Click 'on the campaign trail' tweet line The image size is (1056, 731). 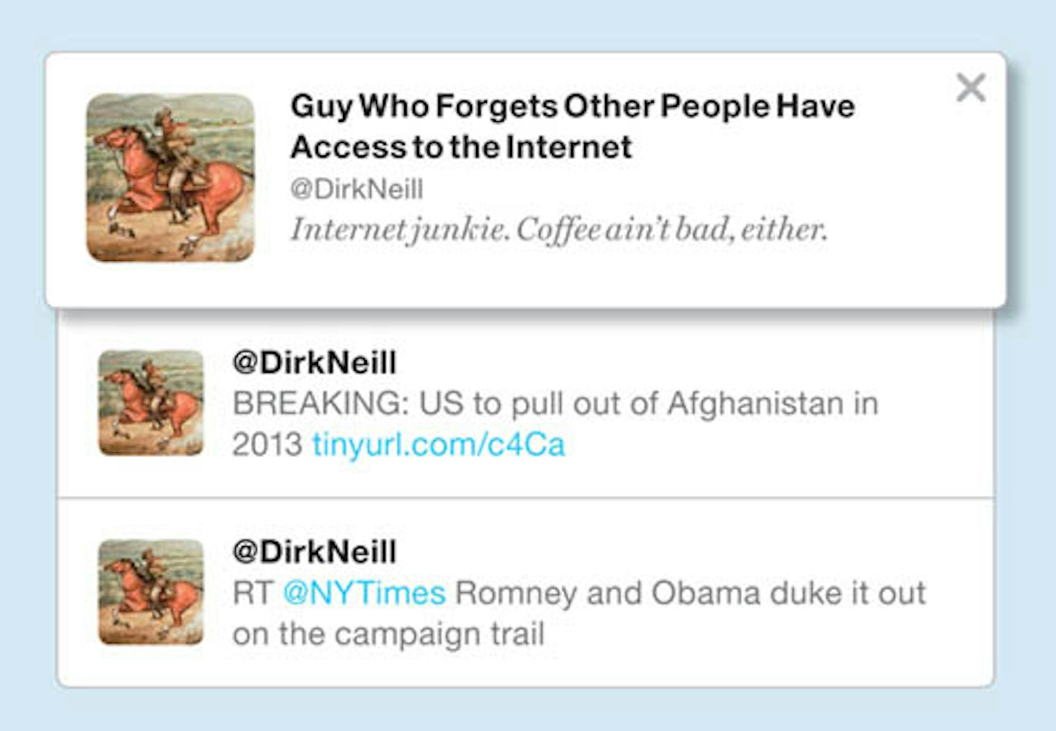(x=388, y=634)
